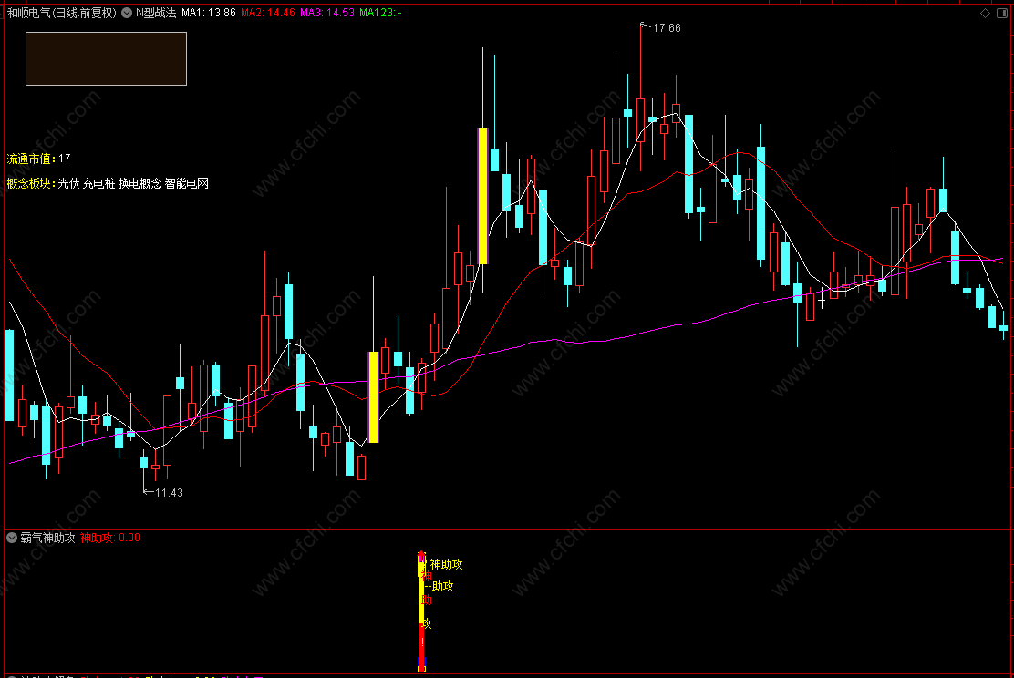Click the 流通市值: 17 label
1014x678 pixels.
point(39,159)
